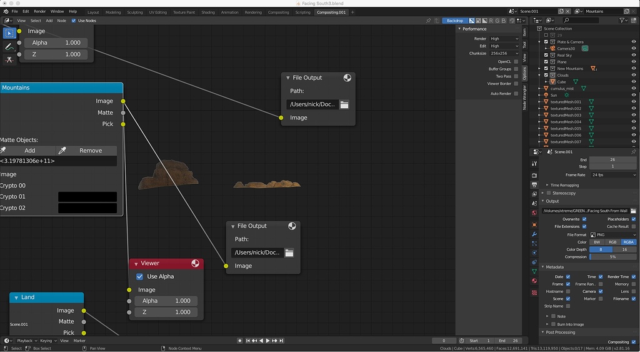Expand New Mountains collection in outliner
Screen dimensions: 640x352
[x=539, y=69]
